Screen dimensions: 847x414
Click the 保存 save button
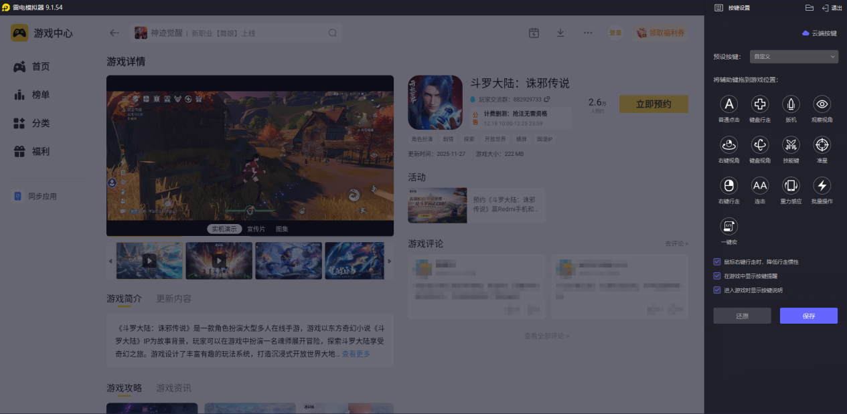click(x=809, y=316)
